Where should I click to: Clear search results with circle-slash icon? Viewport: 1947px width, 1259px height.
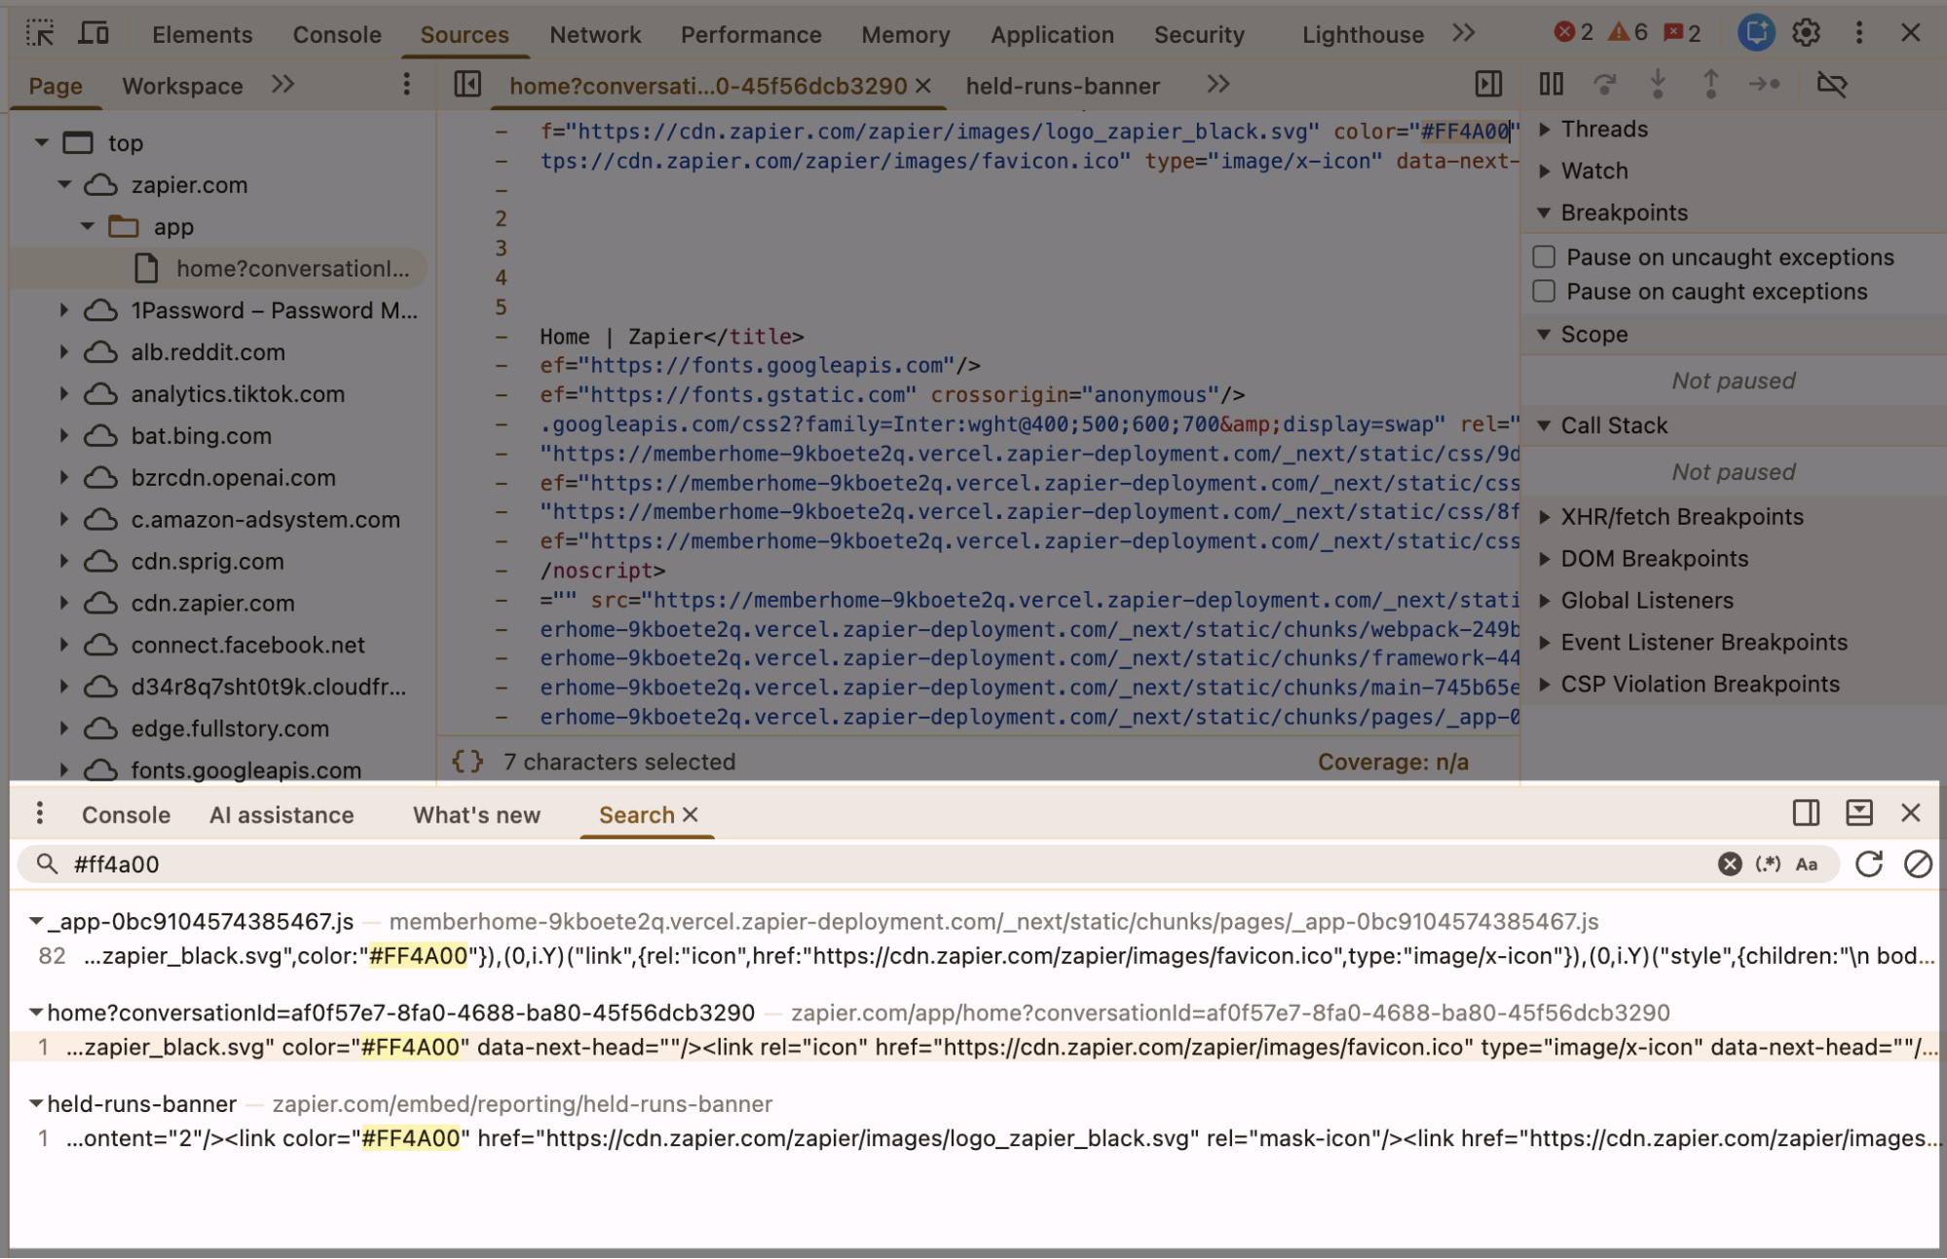[1918, 864]
